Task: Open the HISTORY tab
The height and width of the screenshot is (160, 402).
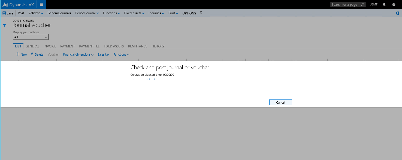Action: coord(158,46)
